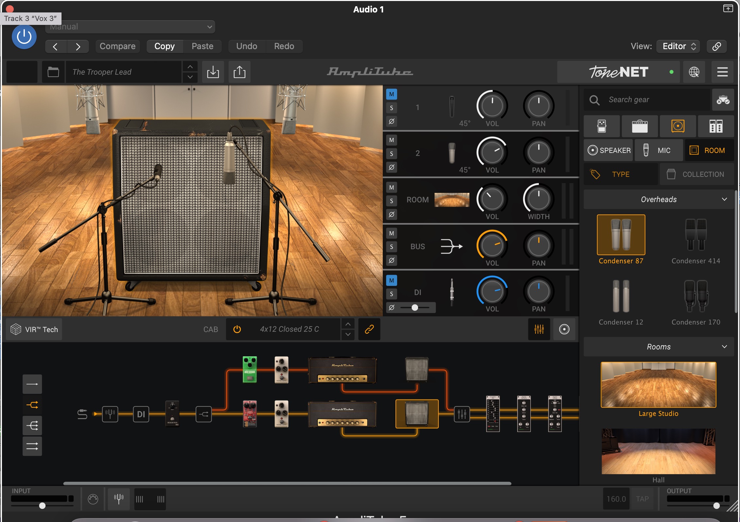This screenshot has width=740, height=522.
Task: Collapse the Rooms section
Action: click(x=659, y=347)
